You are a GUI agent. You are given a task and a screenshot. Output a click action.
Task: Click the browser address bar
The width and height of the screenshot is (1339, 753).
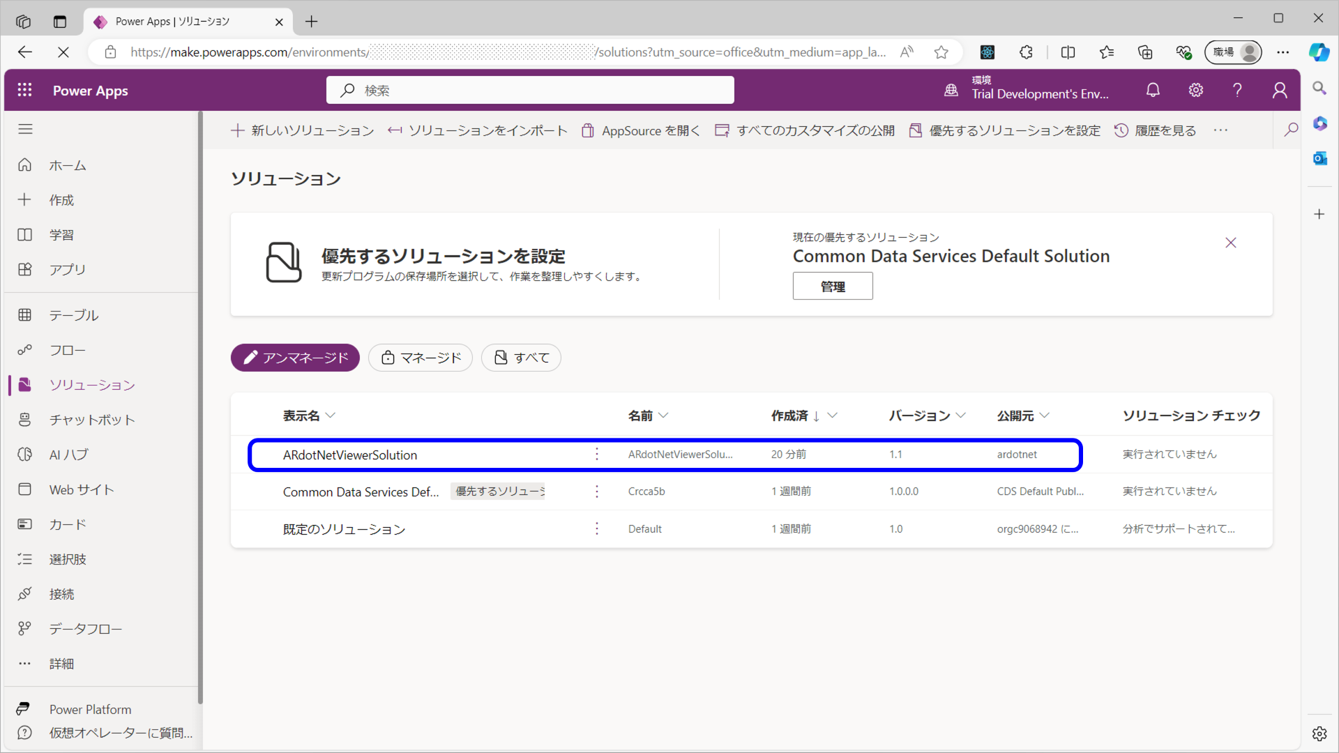coord(508,52)
